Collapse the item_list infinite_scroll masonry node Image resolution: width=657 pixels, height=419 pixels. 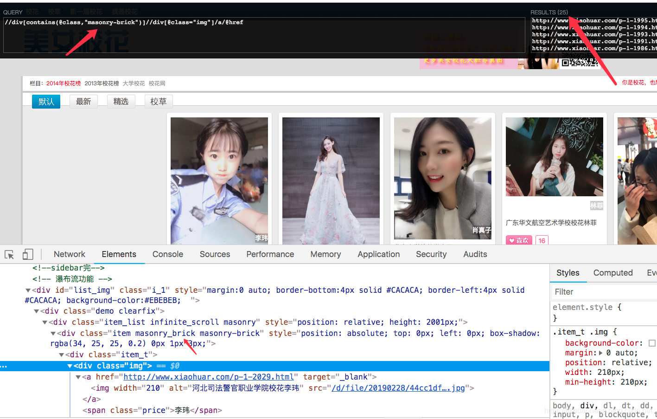point(45,322)
